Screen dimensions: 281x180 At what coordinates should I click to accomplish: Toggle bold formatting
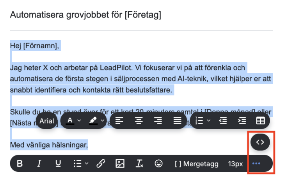[20, 164]
